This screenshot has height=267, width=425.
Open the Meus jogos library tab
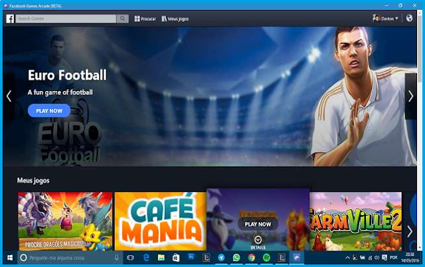(175, 19)
